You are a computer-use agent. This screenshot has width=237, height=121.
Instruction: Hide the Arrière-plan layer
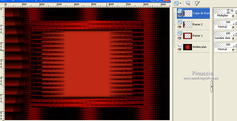179,50
